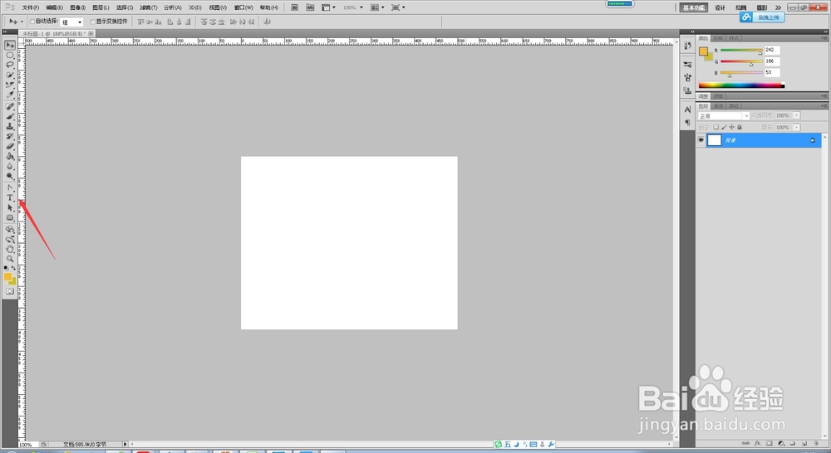The height and width of the screenshot is (453, 831).
Task: Select the Lasso tool
Action: pyautogui.click(x=10, y=65)
